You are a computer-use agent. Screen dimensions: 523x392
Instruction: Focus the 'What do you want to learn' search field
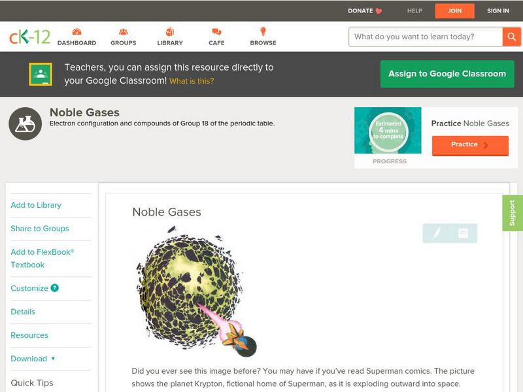pos(426,37)
